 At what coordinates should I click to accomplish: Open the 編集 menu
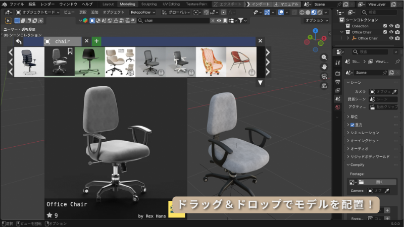point(32,4)
